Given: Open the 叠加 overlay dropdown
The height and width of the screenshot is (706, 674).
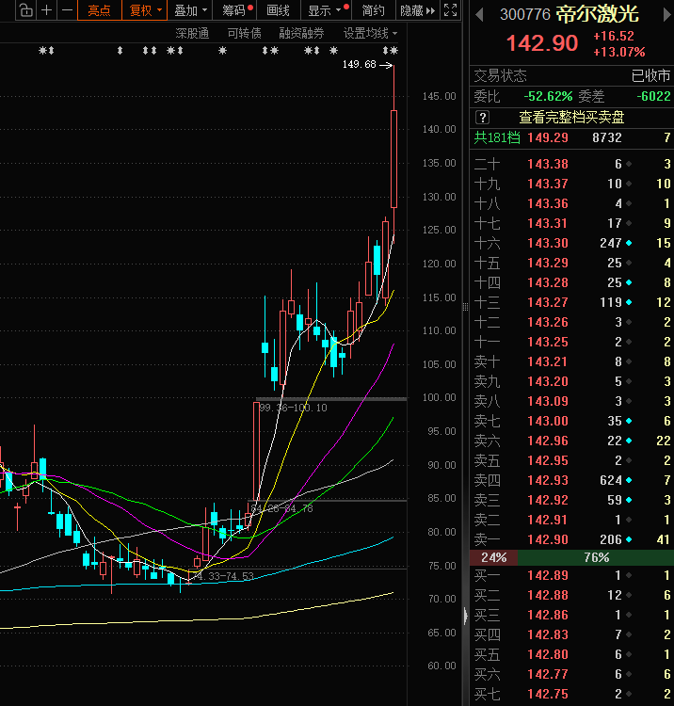Looking at the screenshot, I should 190,10.
